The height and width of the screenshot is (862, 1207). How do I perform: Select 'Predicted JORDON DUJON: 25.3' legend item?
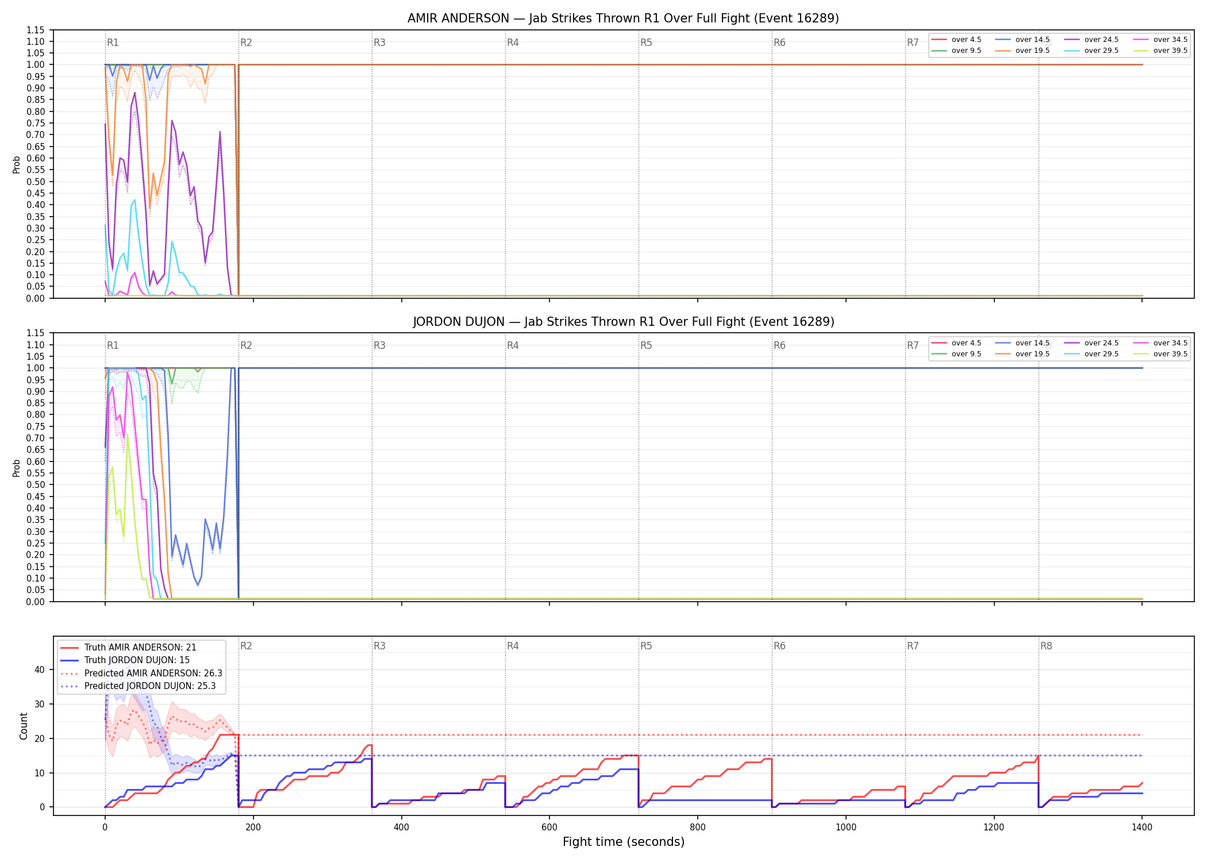tap(138, 686)
